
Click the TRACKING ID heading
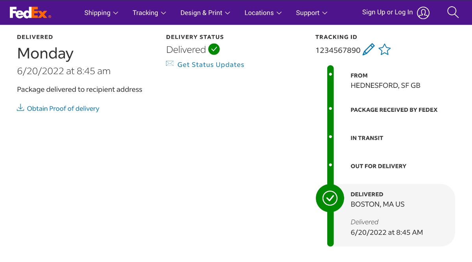click(x=336, y=37)
